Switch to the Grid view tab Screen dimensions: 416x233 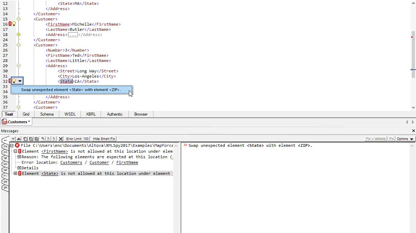tap(26, 114)
